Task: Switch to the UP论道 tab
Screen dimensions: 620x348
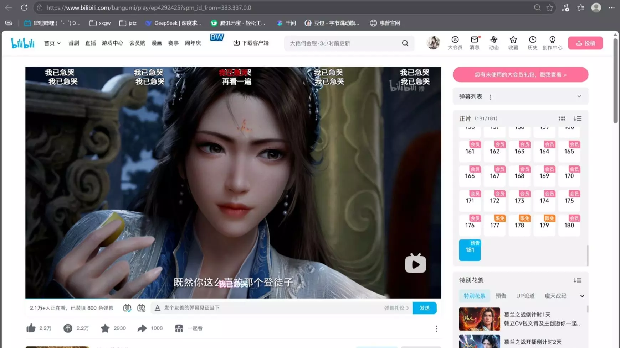Action: 526,296
